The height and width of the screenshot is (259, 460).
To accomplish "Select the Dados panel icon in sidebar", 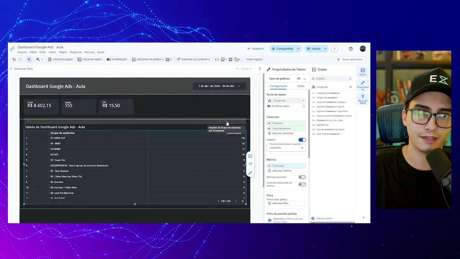I will pyautogui.click(x=363, y=72).
